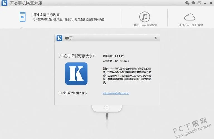Click the 开心手机恢复大师 heading in dialog
The image size is (214, 139).
[x=76, y=56]
